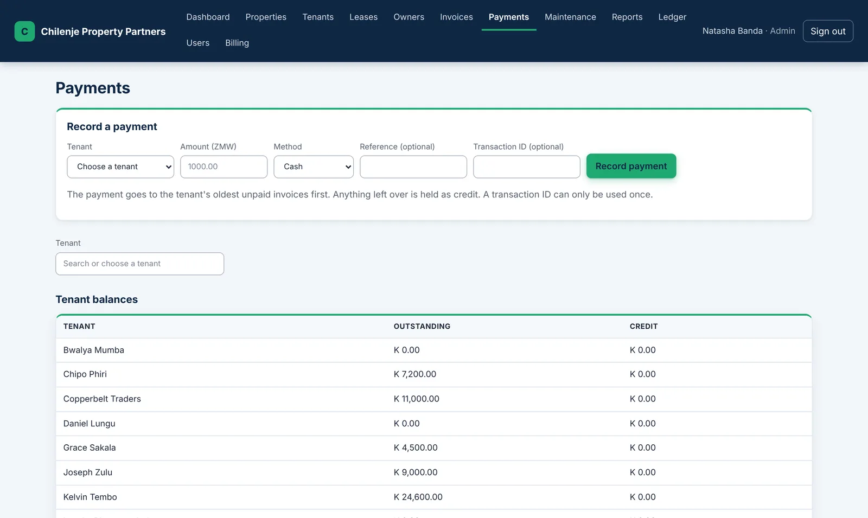Click Grace Sakala in tenant balances
Screen dimensions: 868x518
(90, 447)
